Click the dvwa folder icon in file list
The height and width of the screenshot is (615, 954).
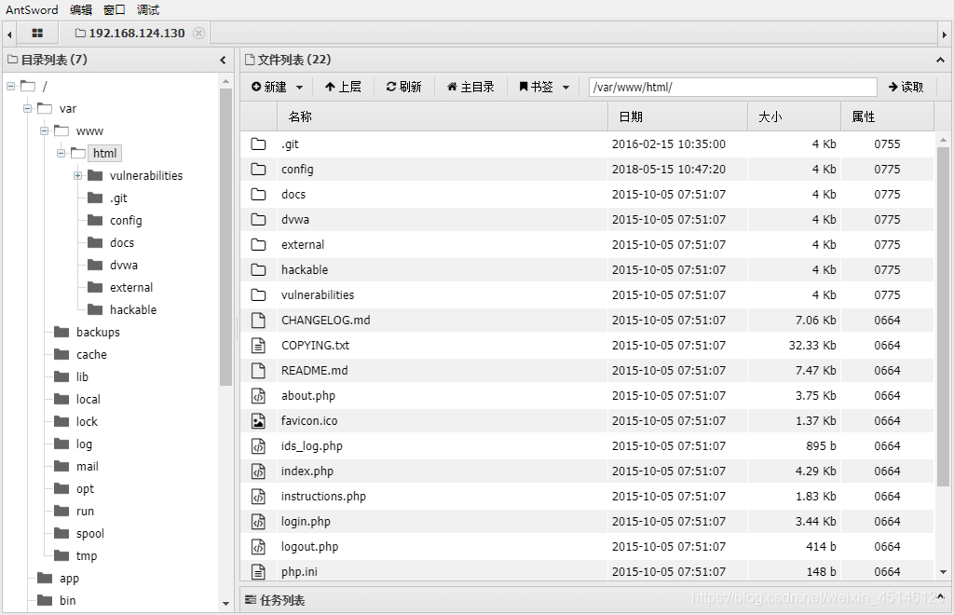(x=259, y=220)
